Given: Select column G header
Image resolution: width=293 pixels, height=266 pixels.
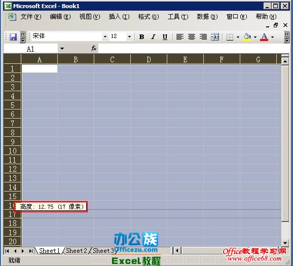Looking at the screenshot, I should coord(258,60).
